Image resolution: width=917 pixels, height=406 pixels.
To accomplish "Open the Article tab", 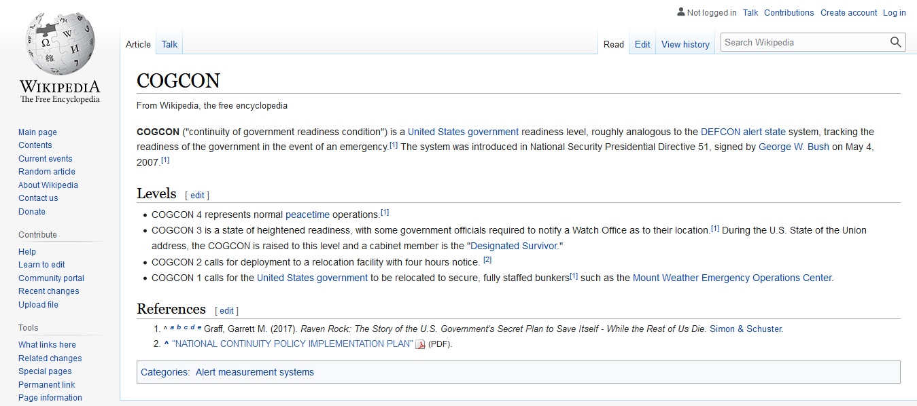I will [x=138, y=44].
